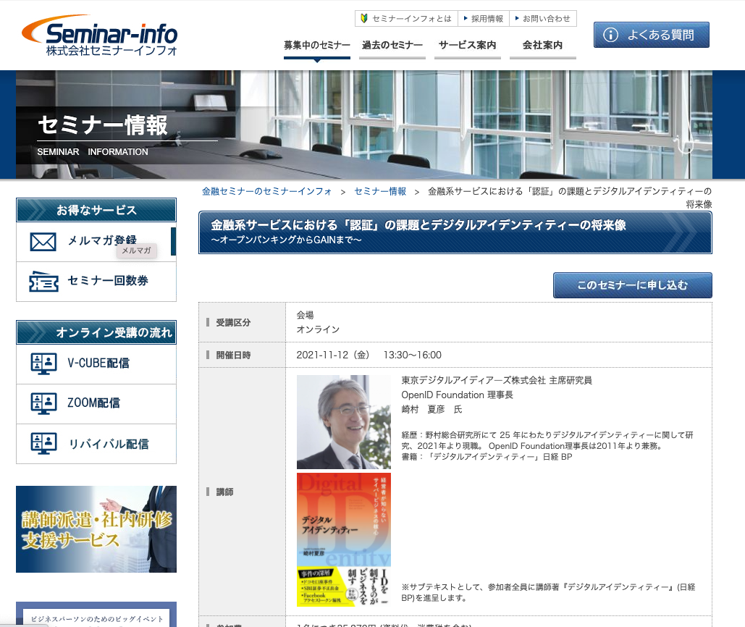Screen dimensions: 745x627
Task: Click the 会場 attendance type text
Action: pyautogui.click(x=305, y=315)
